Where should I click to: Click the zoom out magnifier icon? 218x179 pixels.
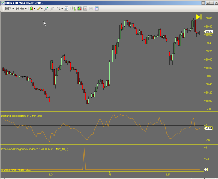(x=52, y=8)
